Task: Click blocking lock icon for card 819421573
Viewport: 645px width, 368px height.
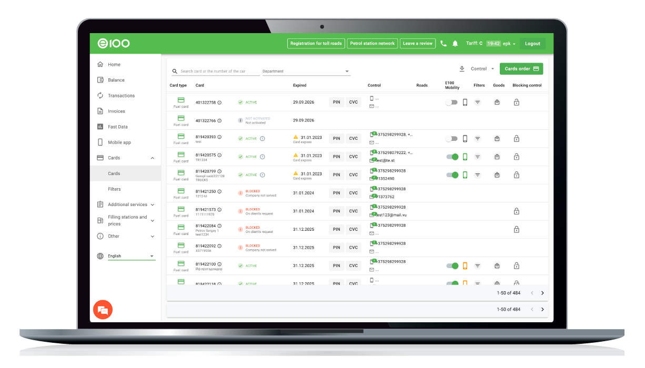Action: (516, 211)
